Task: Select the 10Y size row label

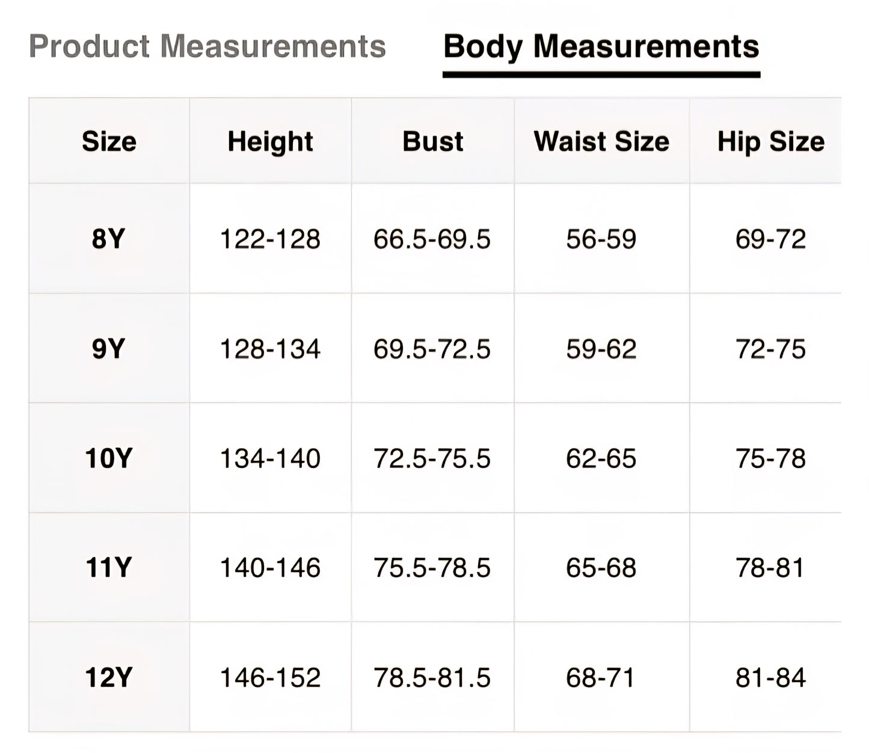Action: pyautogui.click(x=108, y=458)
